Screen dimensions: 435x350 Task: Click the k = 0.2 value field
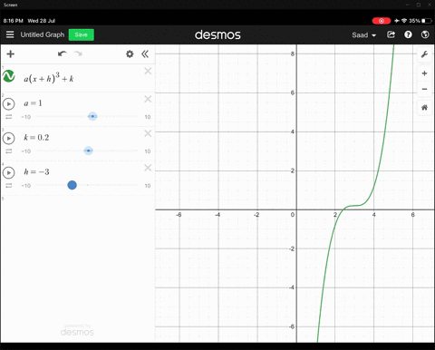36,138
